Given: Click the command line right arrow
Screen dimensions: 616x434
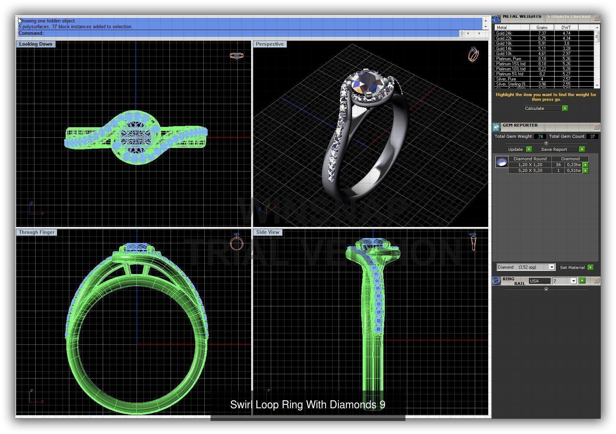Looking at the screenshot, I should click(x=479, y=33).
